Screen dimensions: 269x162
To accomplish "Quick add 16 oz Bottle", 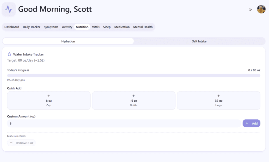I will pos(134,100).
